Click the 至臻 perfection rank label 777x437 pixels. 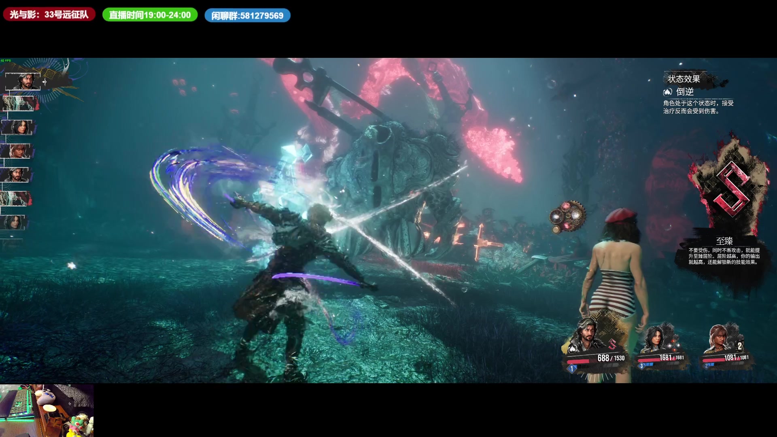[724, 241]
